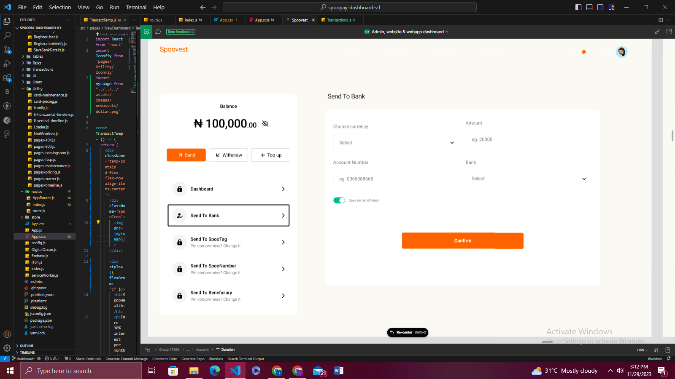This screenshot has height=379, width=675.
Task: Click the Beta feedback link
Action: tap(181, 32)
